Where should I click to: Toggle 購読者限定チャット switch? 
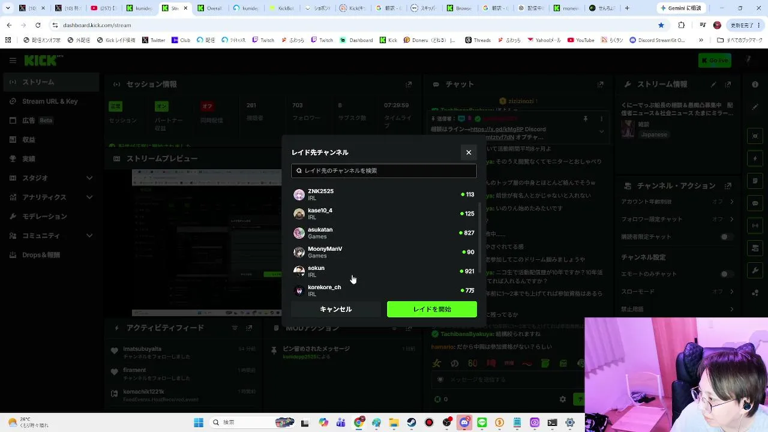point(727,237)
